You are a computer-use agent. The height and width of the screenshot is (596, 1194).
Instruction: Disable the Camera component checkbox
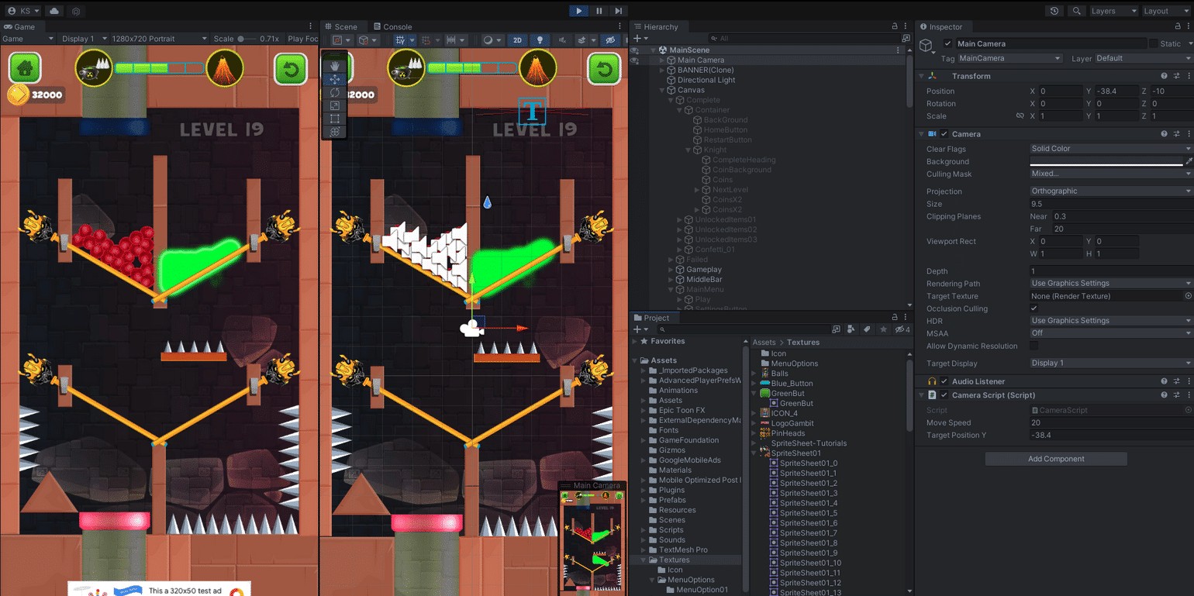pos(944,134)
